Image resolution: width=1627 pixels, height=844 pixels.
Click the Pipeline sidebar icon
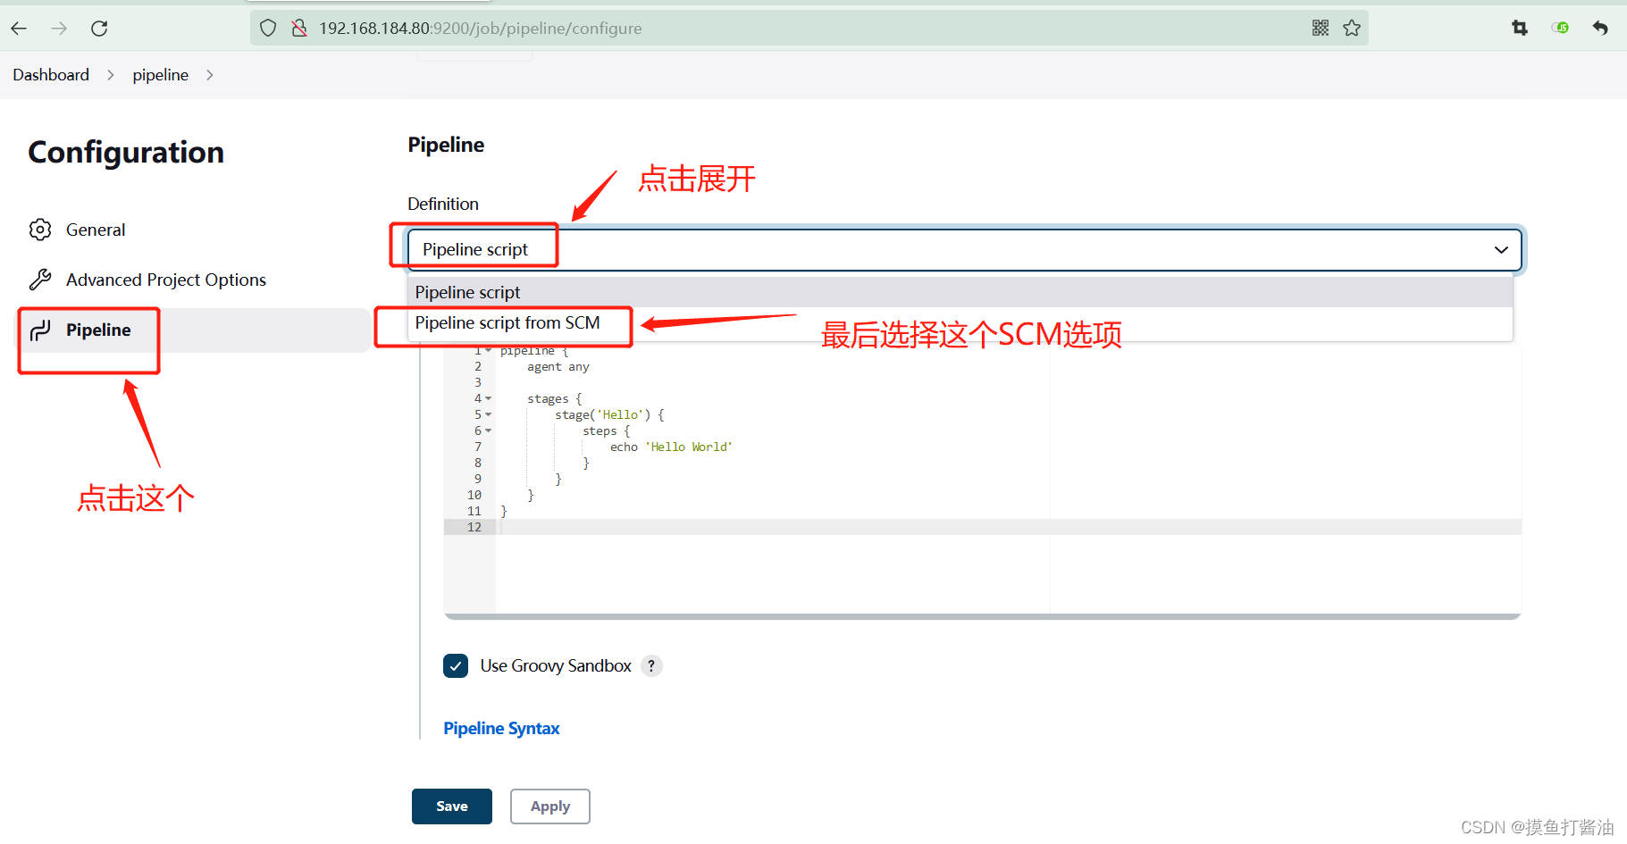40,330
